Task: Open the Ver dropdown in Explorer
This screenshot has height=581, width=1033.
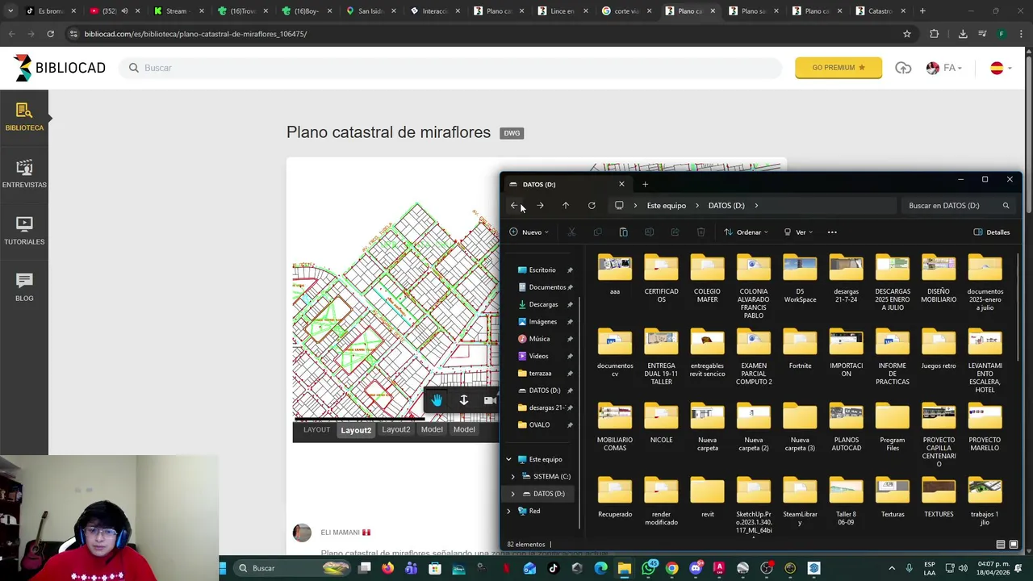Action: pos(797,232)
